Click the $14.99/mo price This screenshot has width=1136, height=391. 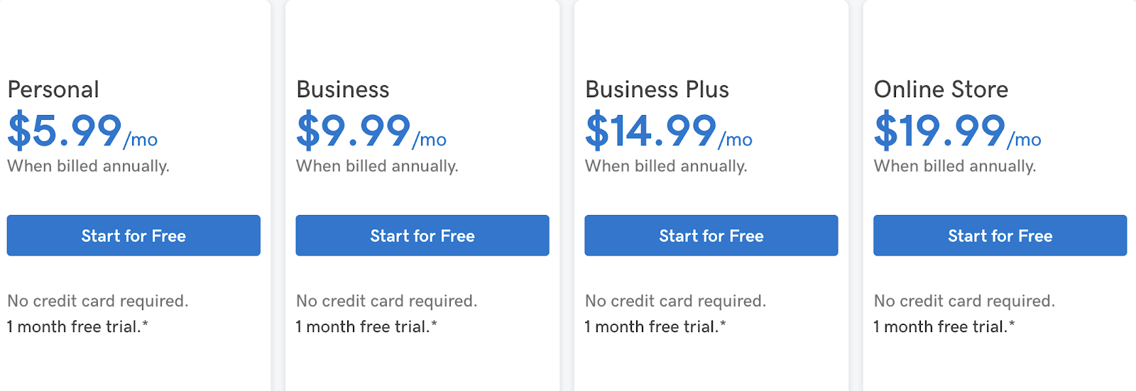pos(669,131)
